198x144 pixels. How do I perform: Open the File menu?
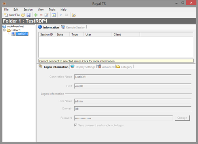pos(6,9)
